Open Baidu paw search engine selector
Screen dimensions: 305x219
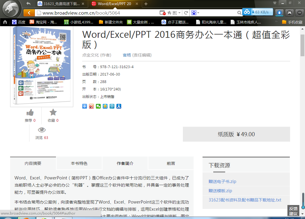tap(195, 13)
